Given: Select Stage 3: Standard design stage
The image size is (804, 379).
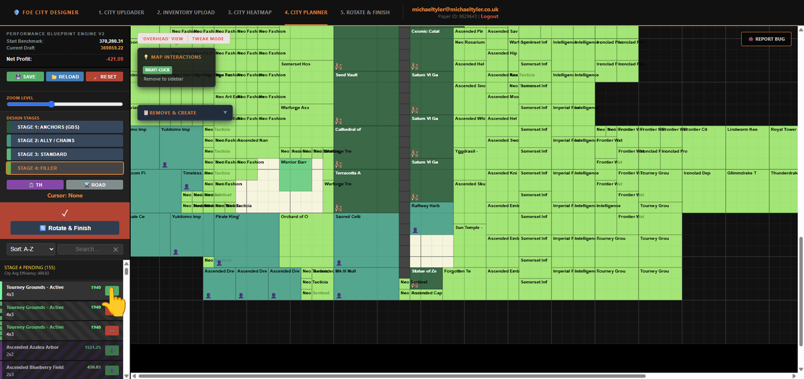Looking at the screenshot, I should pyautogui.click(x=65, y=155).
